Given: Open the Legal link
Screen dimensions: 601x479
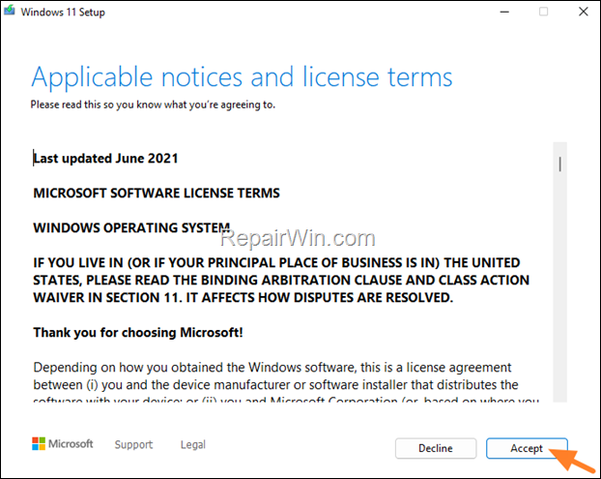Looking at the screenshot, I should 193,444.
